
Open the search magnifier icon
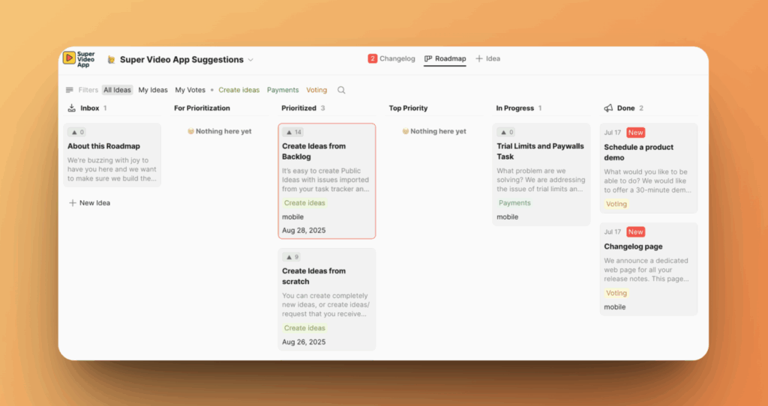click(x=341, y=90)
